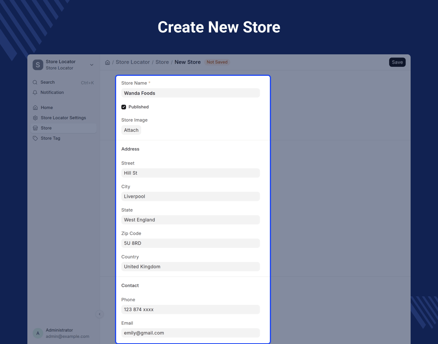Image resolution: width=438 pixels, height=344 pixels.
Task: Click the Attach button for Store Image
Action: (x=131, y=130)
